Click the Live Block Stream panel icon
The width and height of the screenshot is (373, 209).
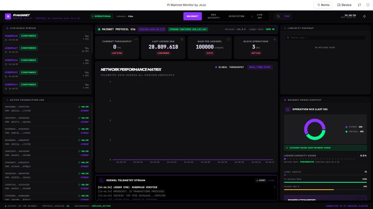click(x=7, y=28)
